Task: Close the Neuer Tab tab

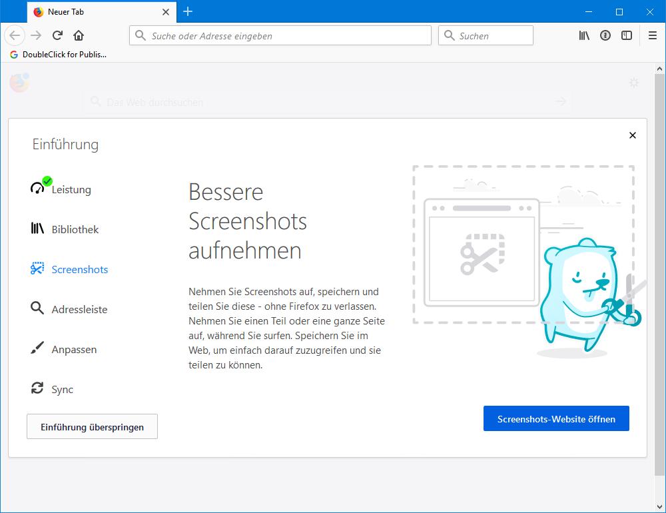Action: click(x=166, y=12)
